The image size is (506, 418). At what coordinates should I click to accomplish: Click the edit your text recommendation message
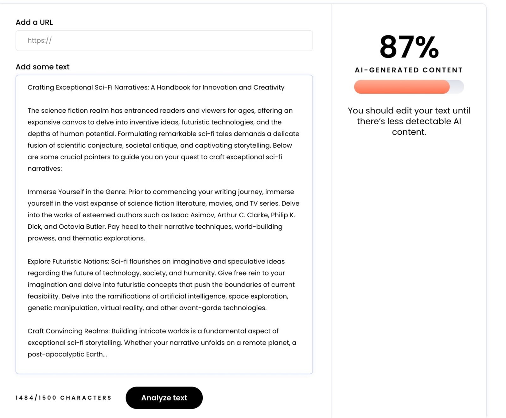click(409, 121)
